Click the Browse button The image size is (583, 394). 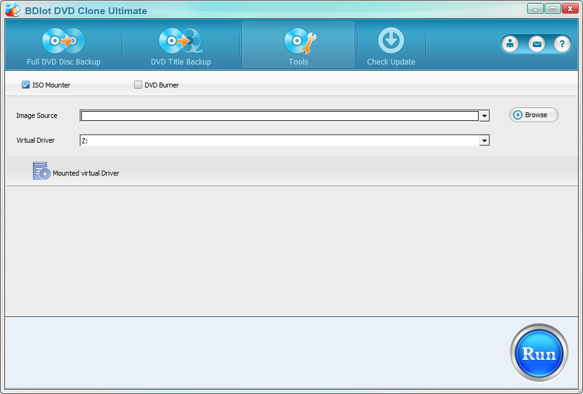click(x=533, y=115)
